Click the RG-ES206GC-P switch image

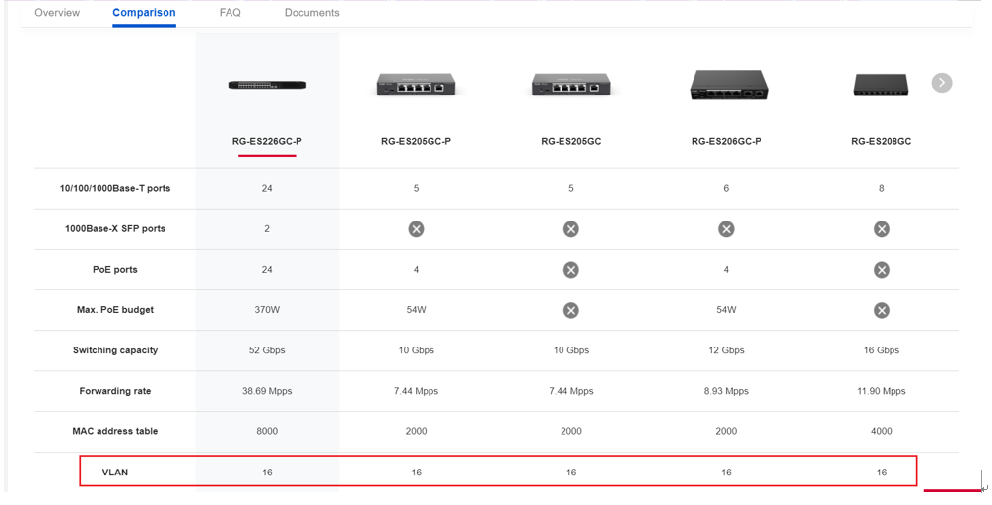(x=729, y=86)
